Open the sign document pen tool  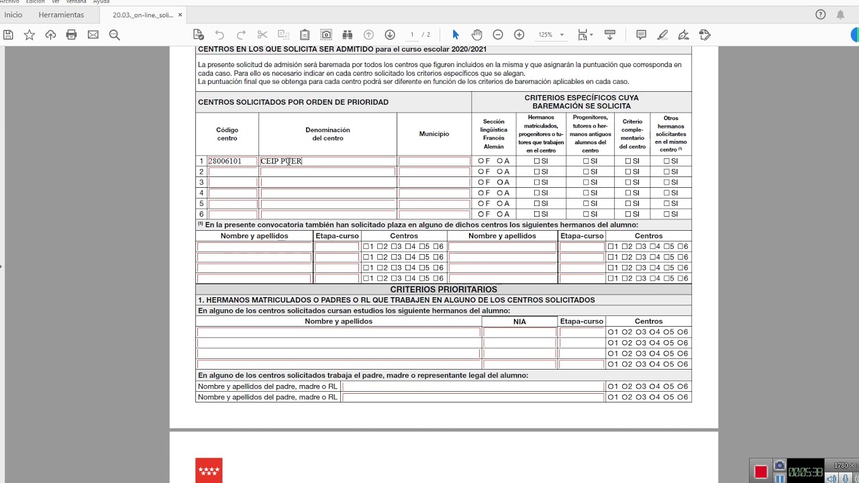[683, 35]
